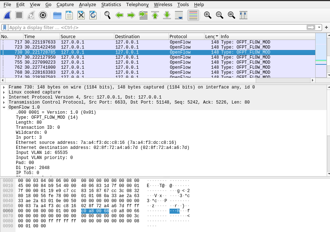Open recent display filters dropdown

[x=319, y=27]
